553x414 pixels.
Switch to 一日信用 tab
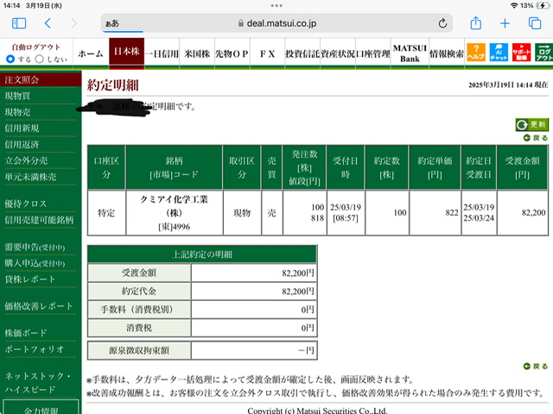coord(162,53)
